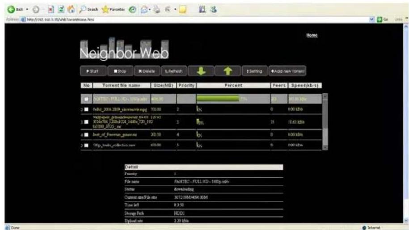Click the Print icon in browser toolbar

pyautogui.click(x=157, y=10)
